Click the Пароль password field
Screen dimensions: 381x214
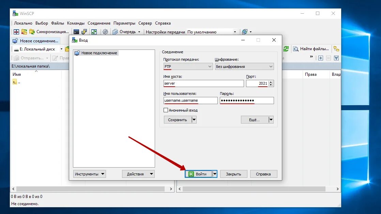247,100
